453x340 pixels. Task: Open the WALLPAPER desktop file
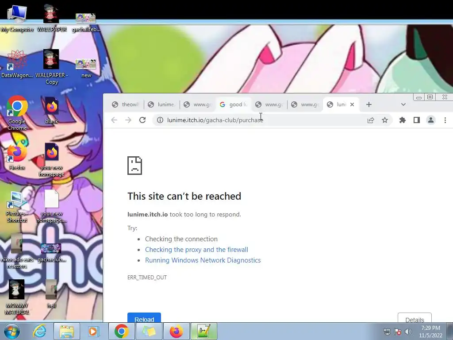[x=51, y=18]
